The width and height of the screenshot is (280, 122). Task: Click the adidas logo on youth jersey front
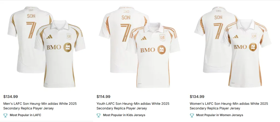[144, 38]
